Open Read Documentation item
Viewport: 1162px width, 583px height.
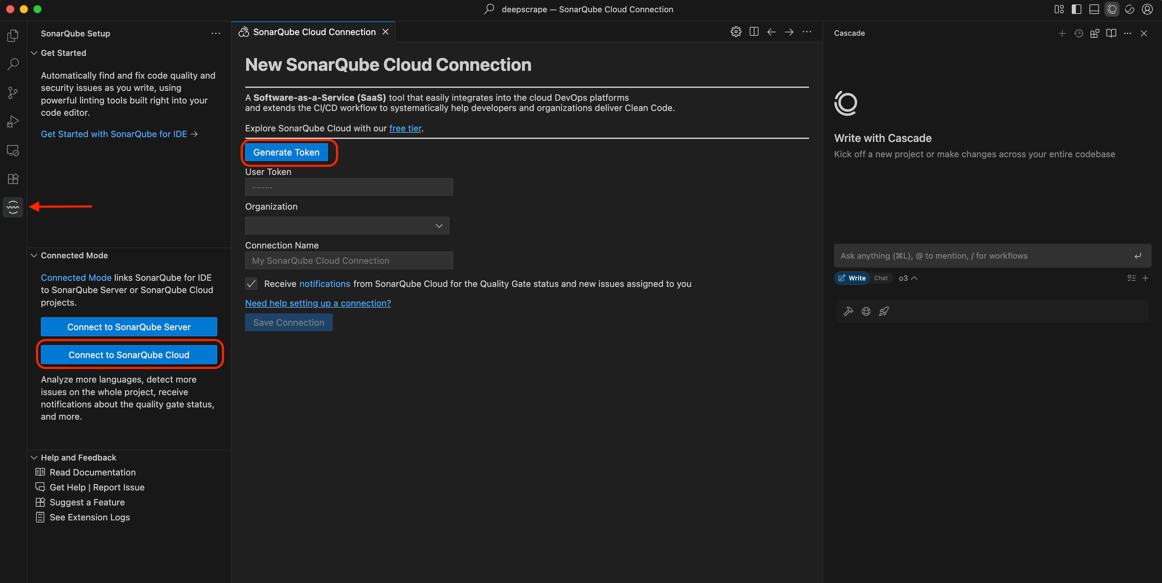coord(93,472)
